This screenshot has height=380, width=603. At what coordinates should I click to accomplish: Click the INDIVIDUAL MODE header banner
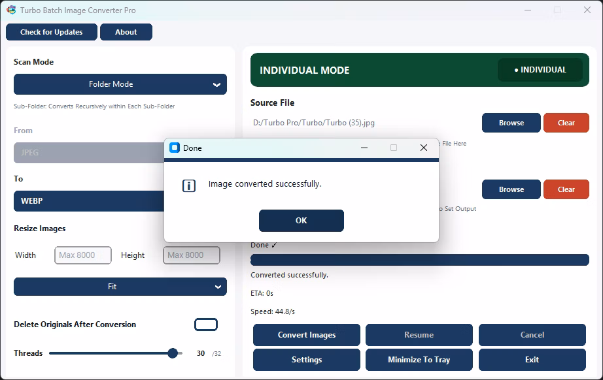pyautogui.click(x=420, y=70)
